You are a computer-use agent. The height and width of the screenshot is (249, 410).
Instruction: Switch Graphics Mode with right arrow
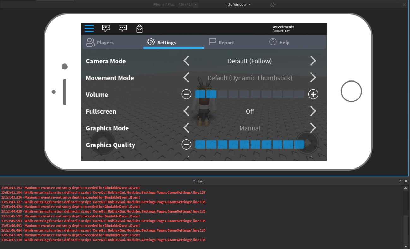click(313, 128)
